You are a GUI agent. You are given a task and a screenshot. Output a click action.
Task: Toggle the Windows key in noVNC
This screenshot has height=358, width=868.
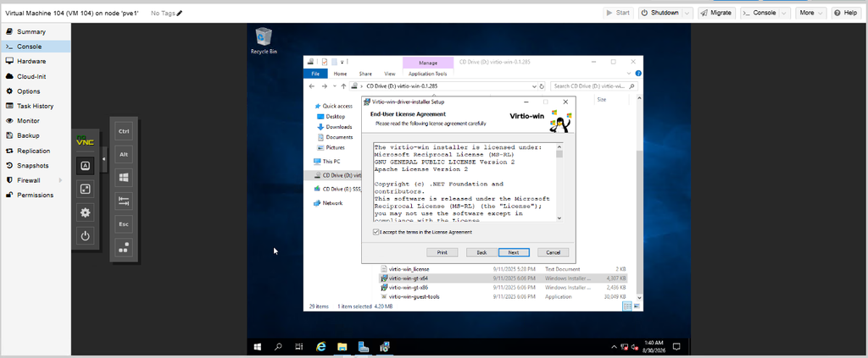click(124, 178)
